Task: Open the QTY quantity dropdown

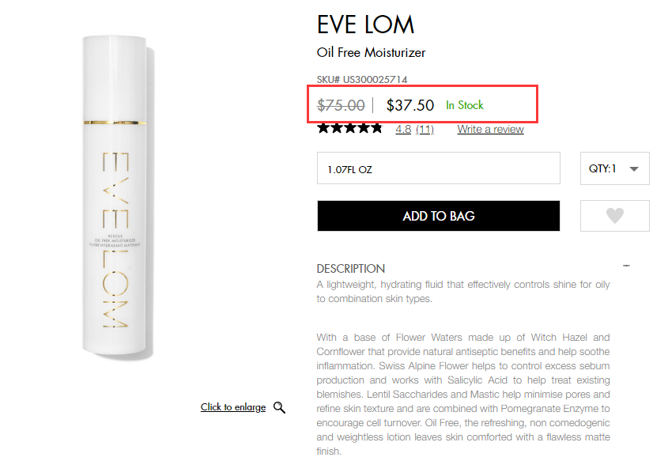Action: 614,168
